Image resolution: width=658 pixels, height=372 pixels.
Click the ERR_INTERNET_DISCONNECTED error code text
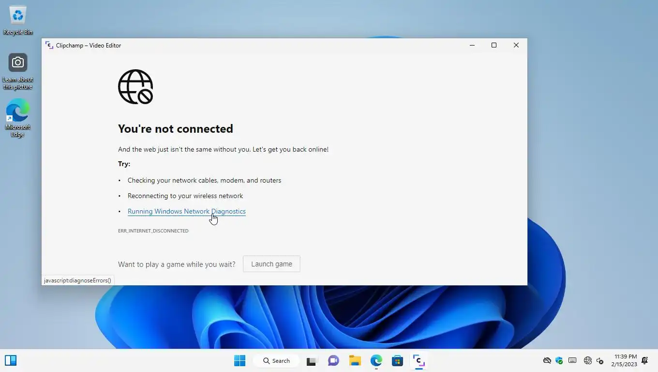click(153, 231)
